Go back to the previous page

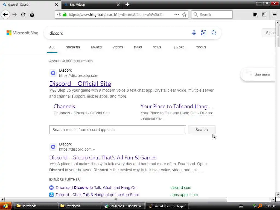click(x=5, y=14)
